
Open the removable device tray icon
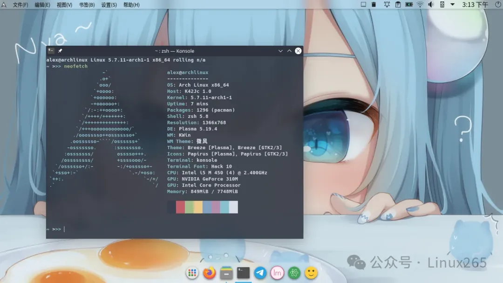[x=442, y=5]
